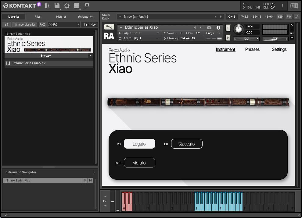Shift keyboard octave up arrow

coord(105,196)
